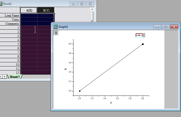Select row 5 header in worksheet
The height and width of the screenshot is (117, 181).
point(10,44)
